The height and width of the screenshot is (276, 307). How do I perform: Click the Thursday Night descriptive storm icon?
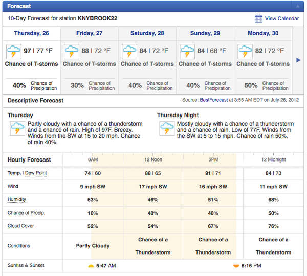[167, 128]
